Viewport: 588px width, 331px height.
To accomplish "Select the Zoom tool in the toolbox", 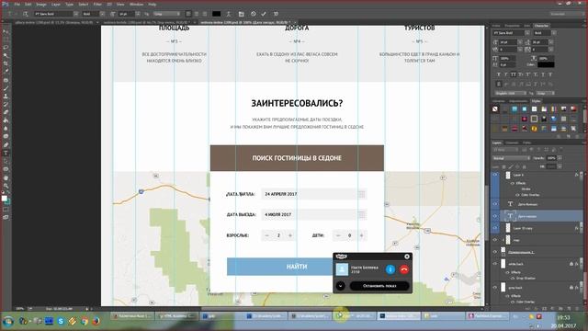I will click(6, 186).
